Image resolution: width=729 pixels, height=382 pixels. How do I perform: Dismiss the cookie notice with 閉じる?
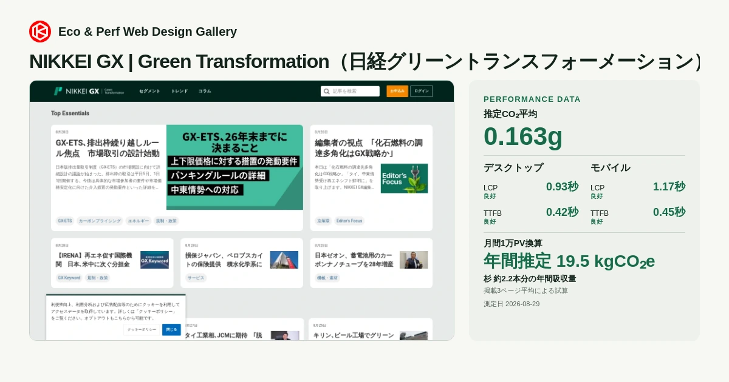(171, 329)
